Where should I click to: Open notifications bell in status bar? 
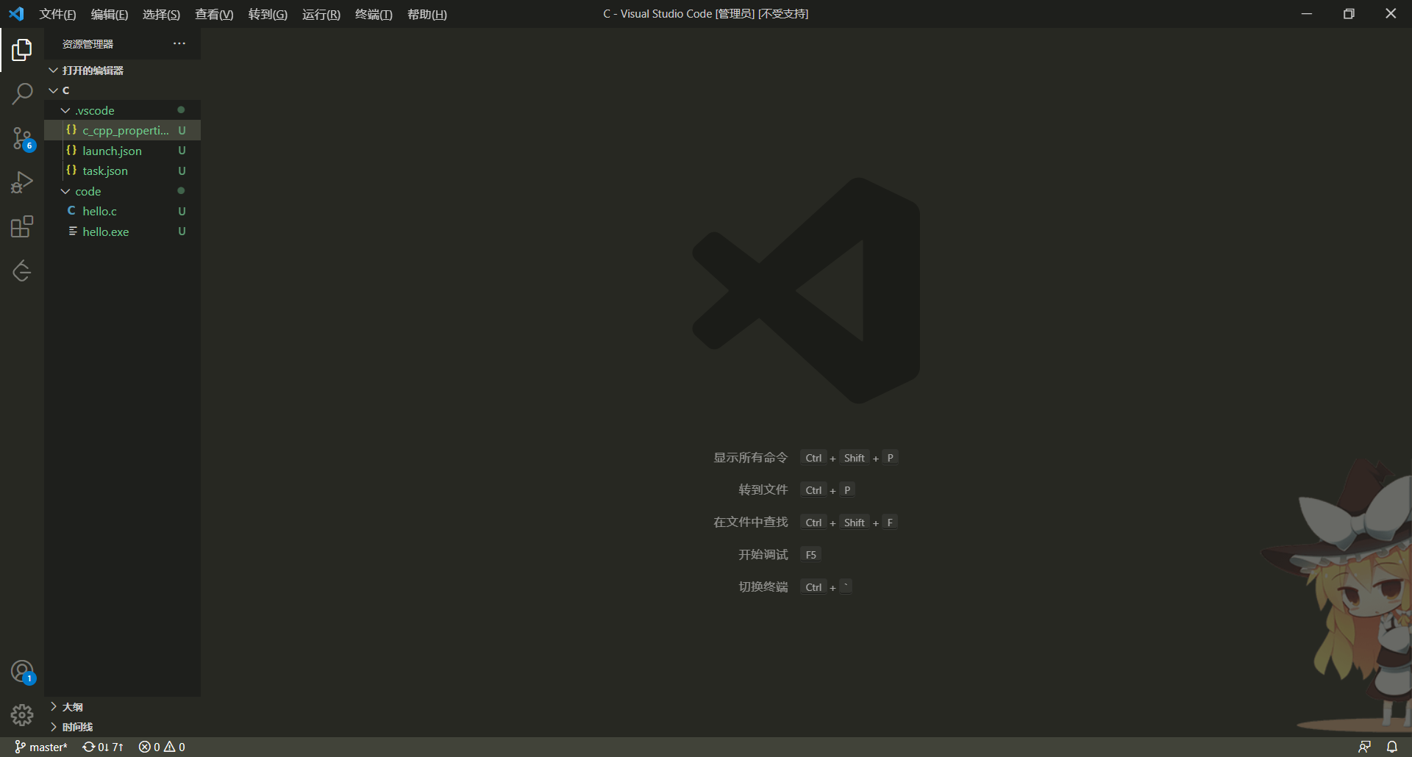coord(1392,747)
